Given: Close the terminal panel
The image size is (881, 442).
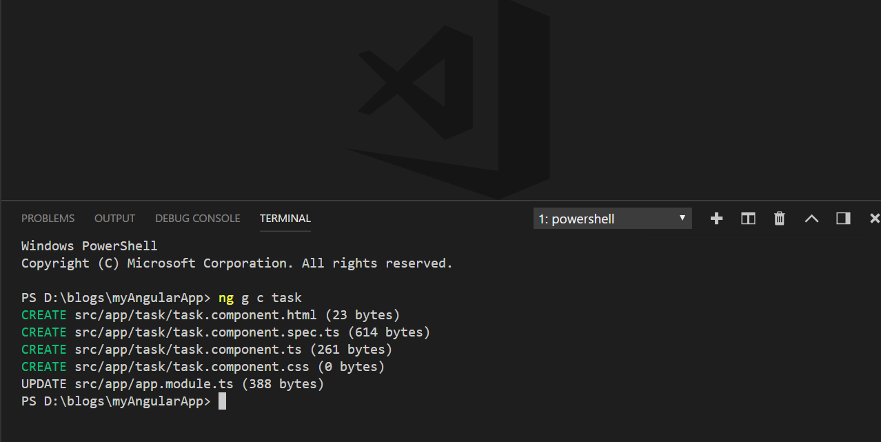Looking at the screenshot, I should [x=874, y=219].
